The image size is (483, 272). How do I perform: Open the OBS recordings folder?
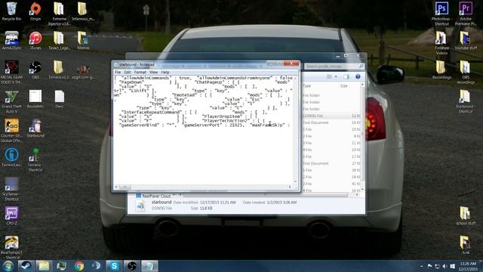[x=466, y=73]
